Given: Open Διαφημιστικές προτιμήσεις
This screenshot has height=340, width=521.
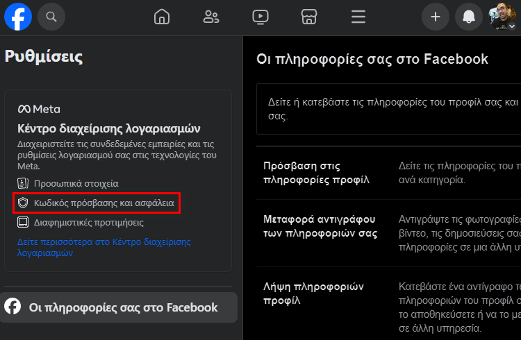Looking at the screenshot, I should click(89, 223).
